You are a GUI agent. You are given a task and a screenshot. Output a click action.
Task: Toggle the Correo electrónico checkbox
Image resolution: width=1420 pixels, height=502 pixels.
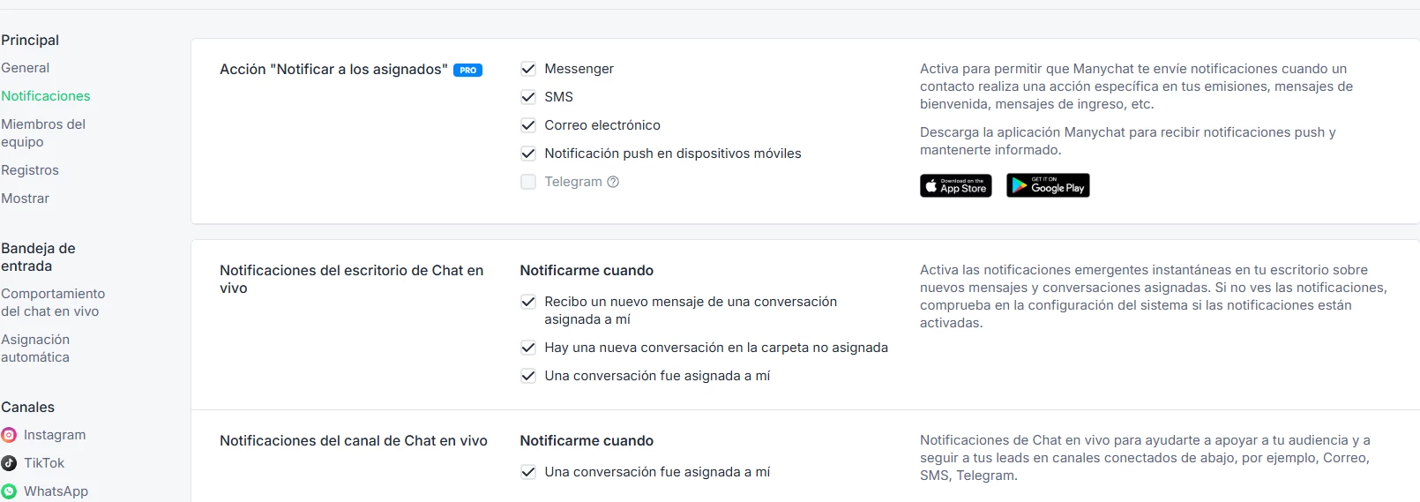[528, 125]
